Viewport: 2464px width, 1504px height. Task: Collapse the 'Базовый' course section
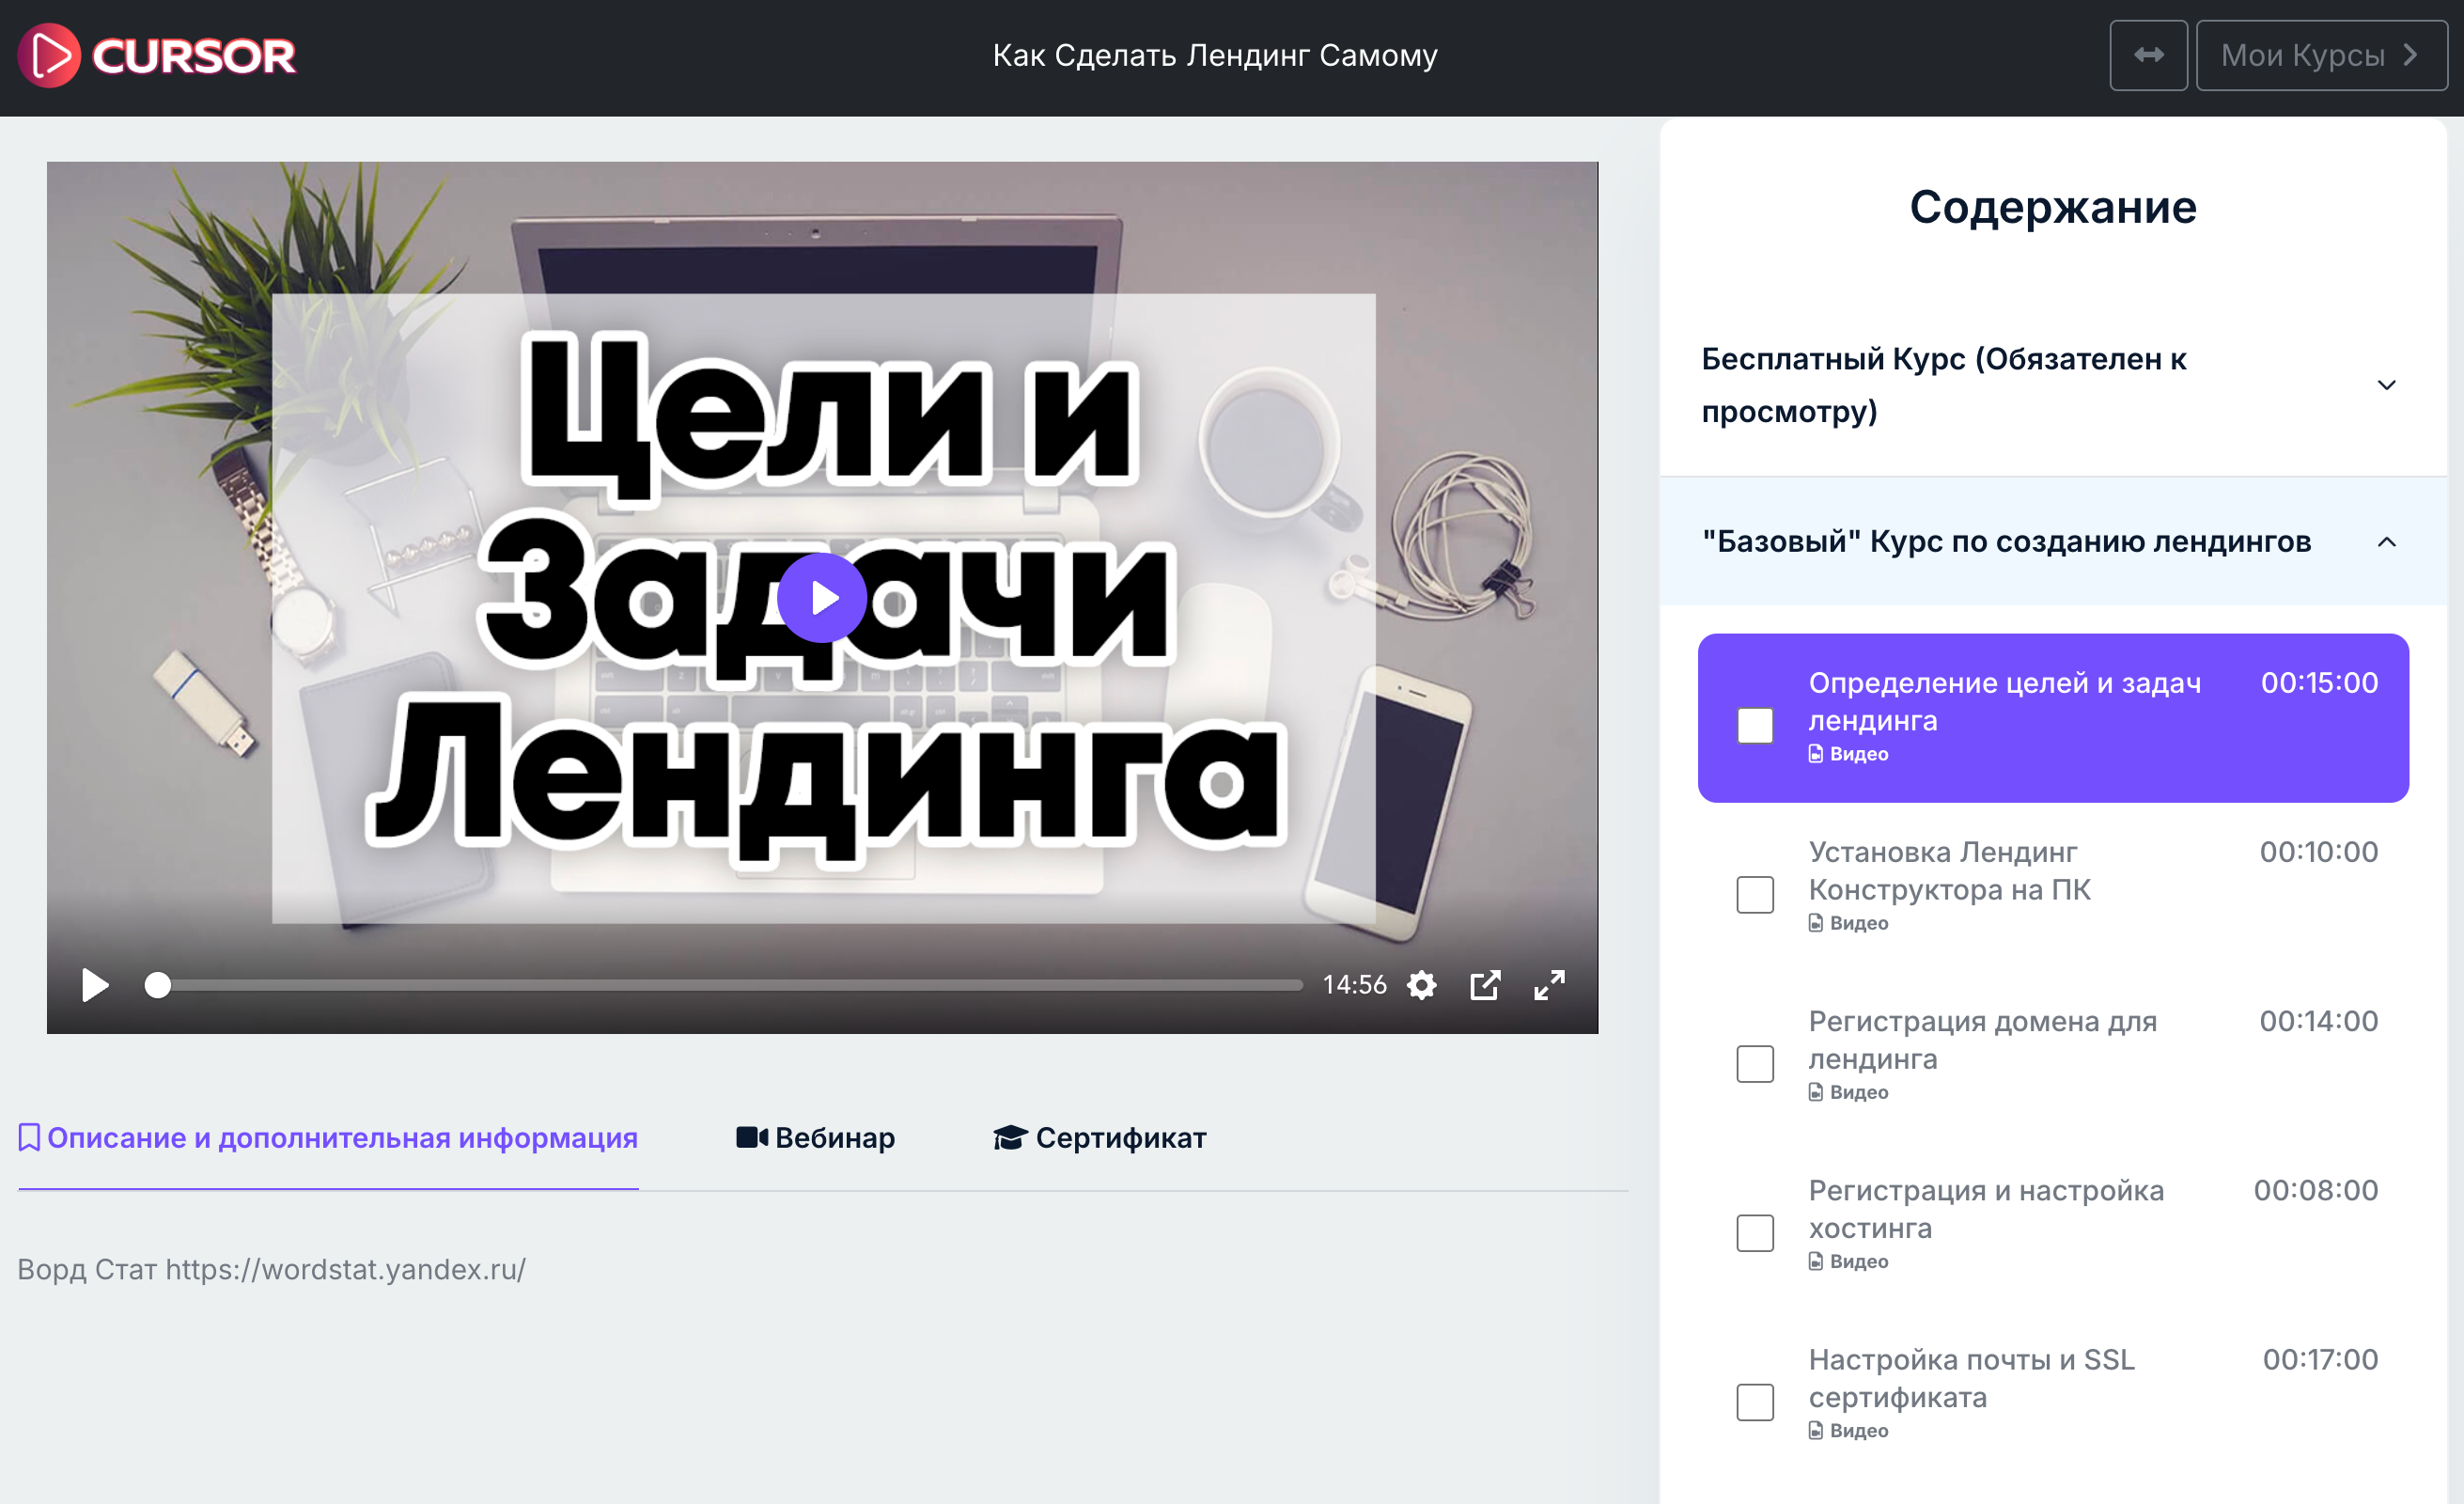pyautogui.click(x=2386, y=542)
